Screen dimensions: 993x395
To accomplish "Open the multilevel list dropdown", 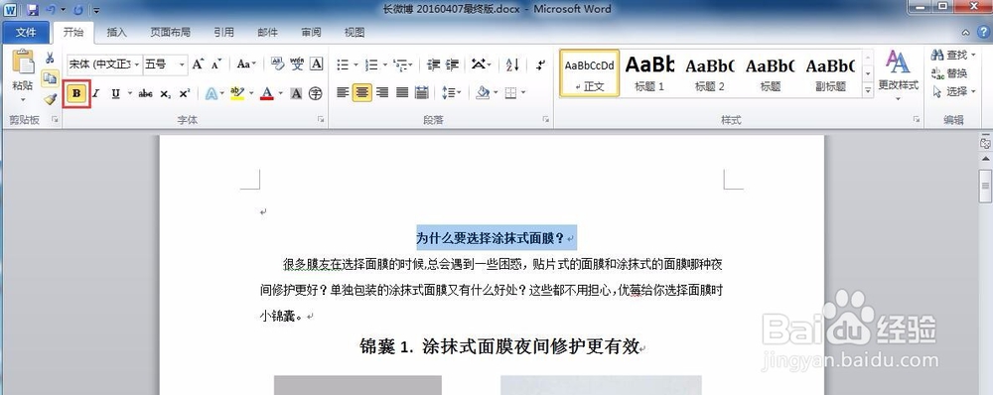I will click(x=403, y=65).
